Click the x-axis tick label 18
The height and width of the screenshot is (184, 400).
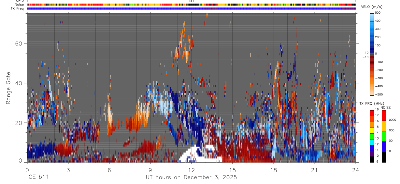274,170
